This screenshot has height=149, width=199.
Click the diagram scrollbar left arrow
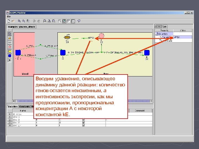(14, 101)
